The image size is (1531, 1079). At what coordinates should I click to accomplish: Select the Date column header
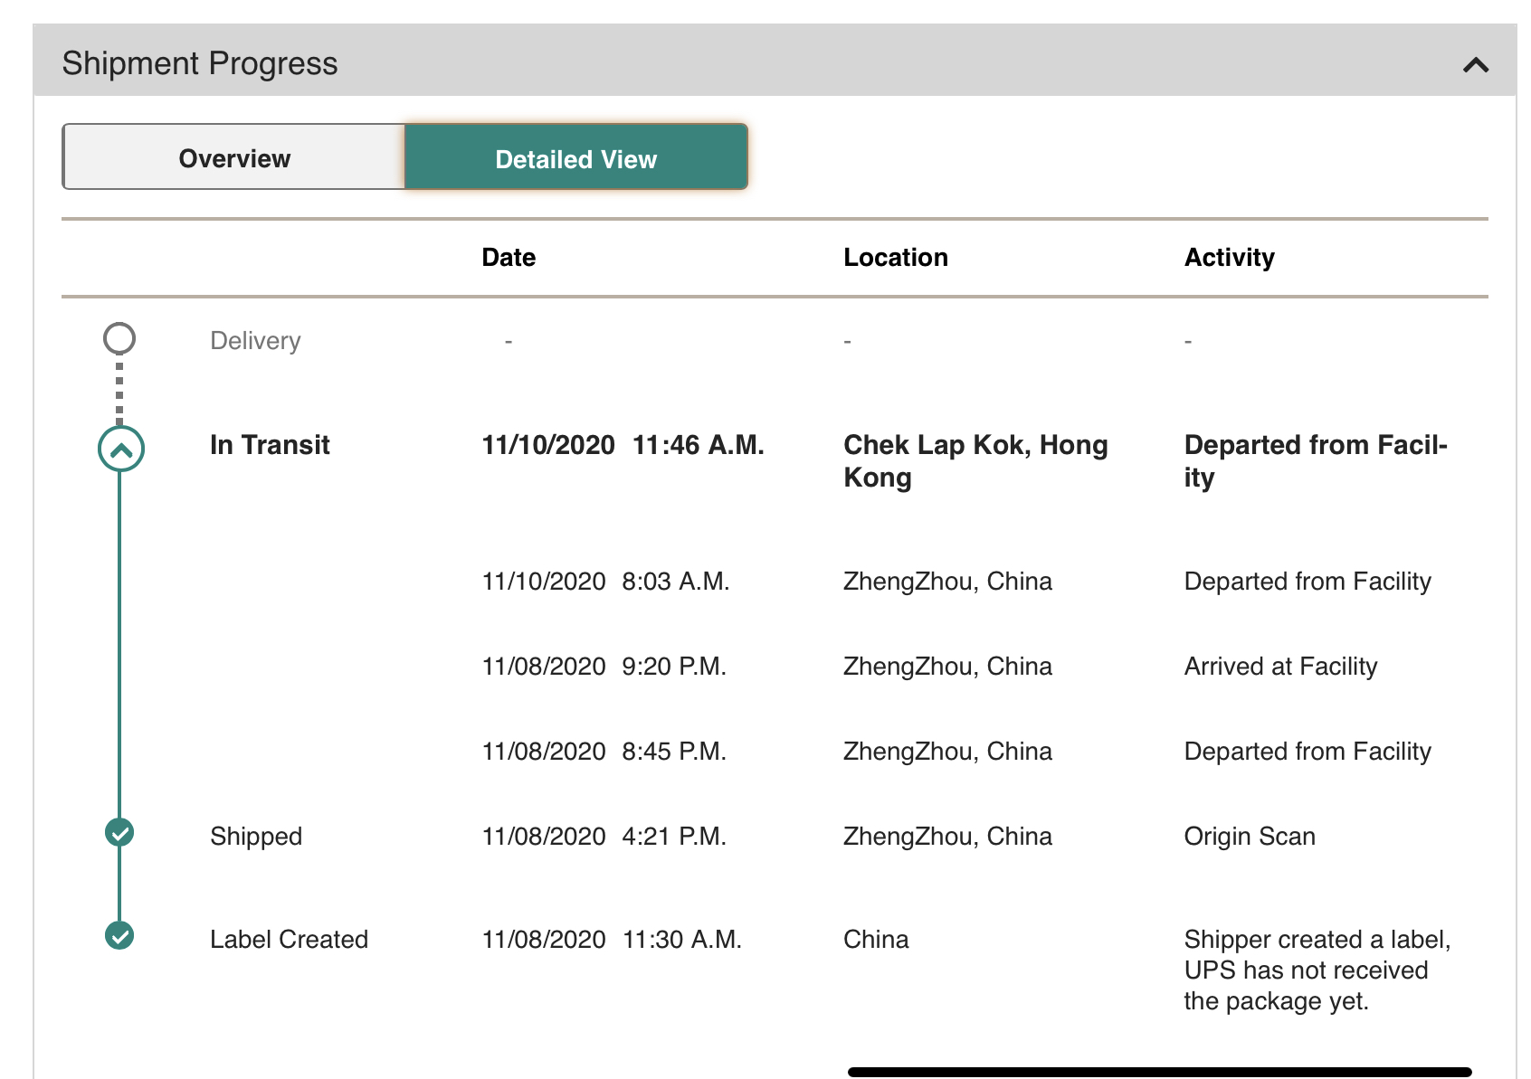coord(509,257)
